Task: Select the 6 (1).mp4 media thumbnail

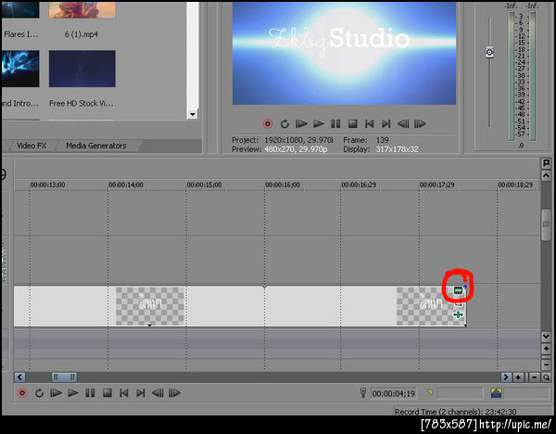Action: (x=82, y=9)
